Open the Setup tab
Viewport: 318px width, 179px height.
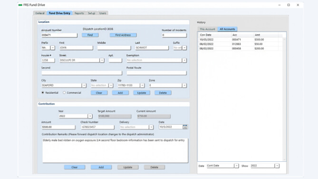pyautogui.click(x=91, y=13)
